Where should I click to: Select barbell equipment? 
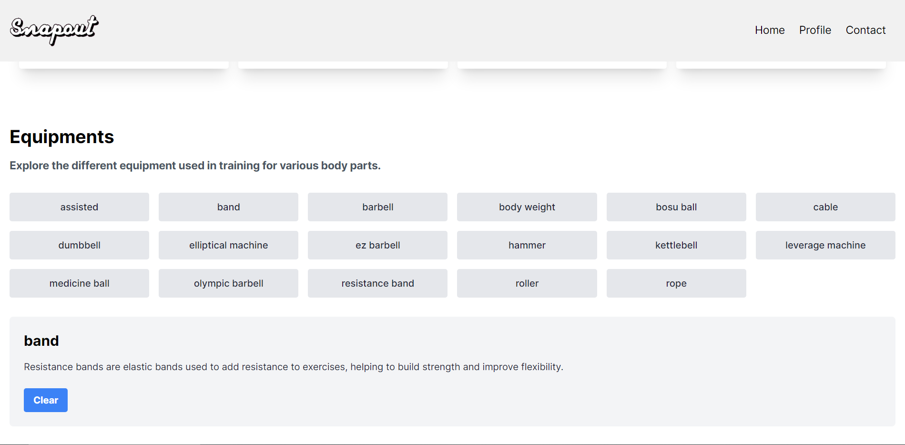pos(377,207)
